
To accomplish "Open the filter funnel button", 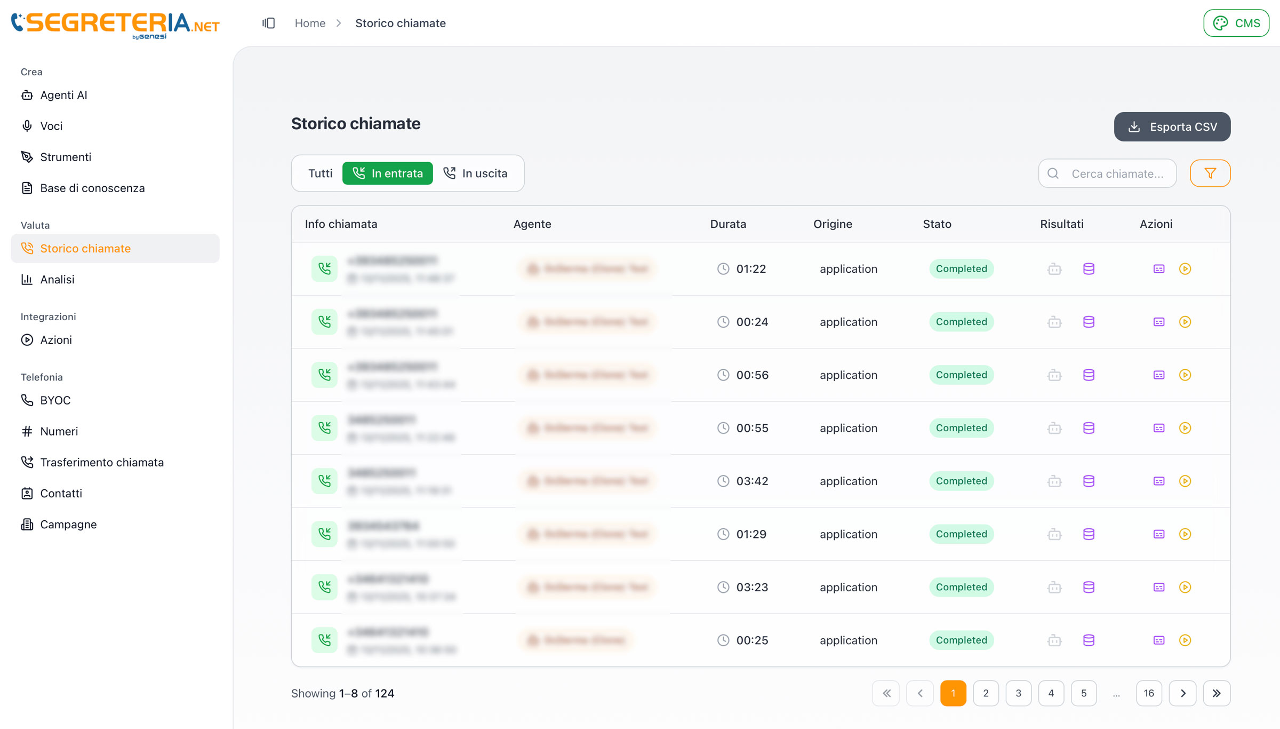I will pos(1210,173).
